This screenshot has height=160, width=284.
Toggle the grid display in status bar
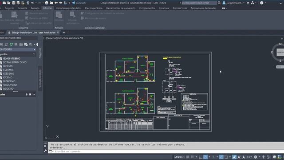coord(188,157)
